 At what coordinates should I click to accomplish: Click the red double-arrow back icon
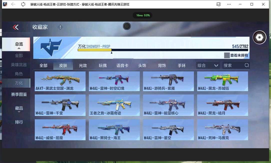point(16,27)
